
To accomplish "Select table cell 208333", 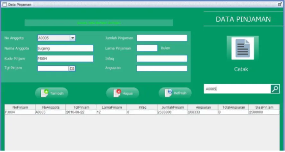I will [203, 112].
